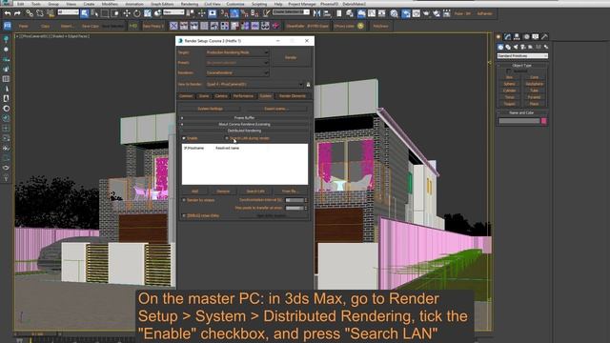Screen dimensions: 610x343
Task: Open the Modify panel tab icon
Action: click(508, 36)
